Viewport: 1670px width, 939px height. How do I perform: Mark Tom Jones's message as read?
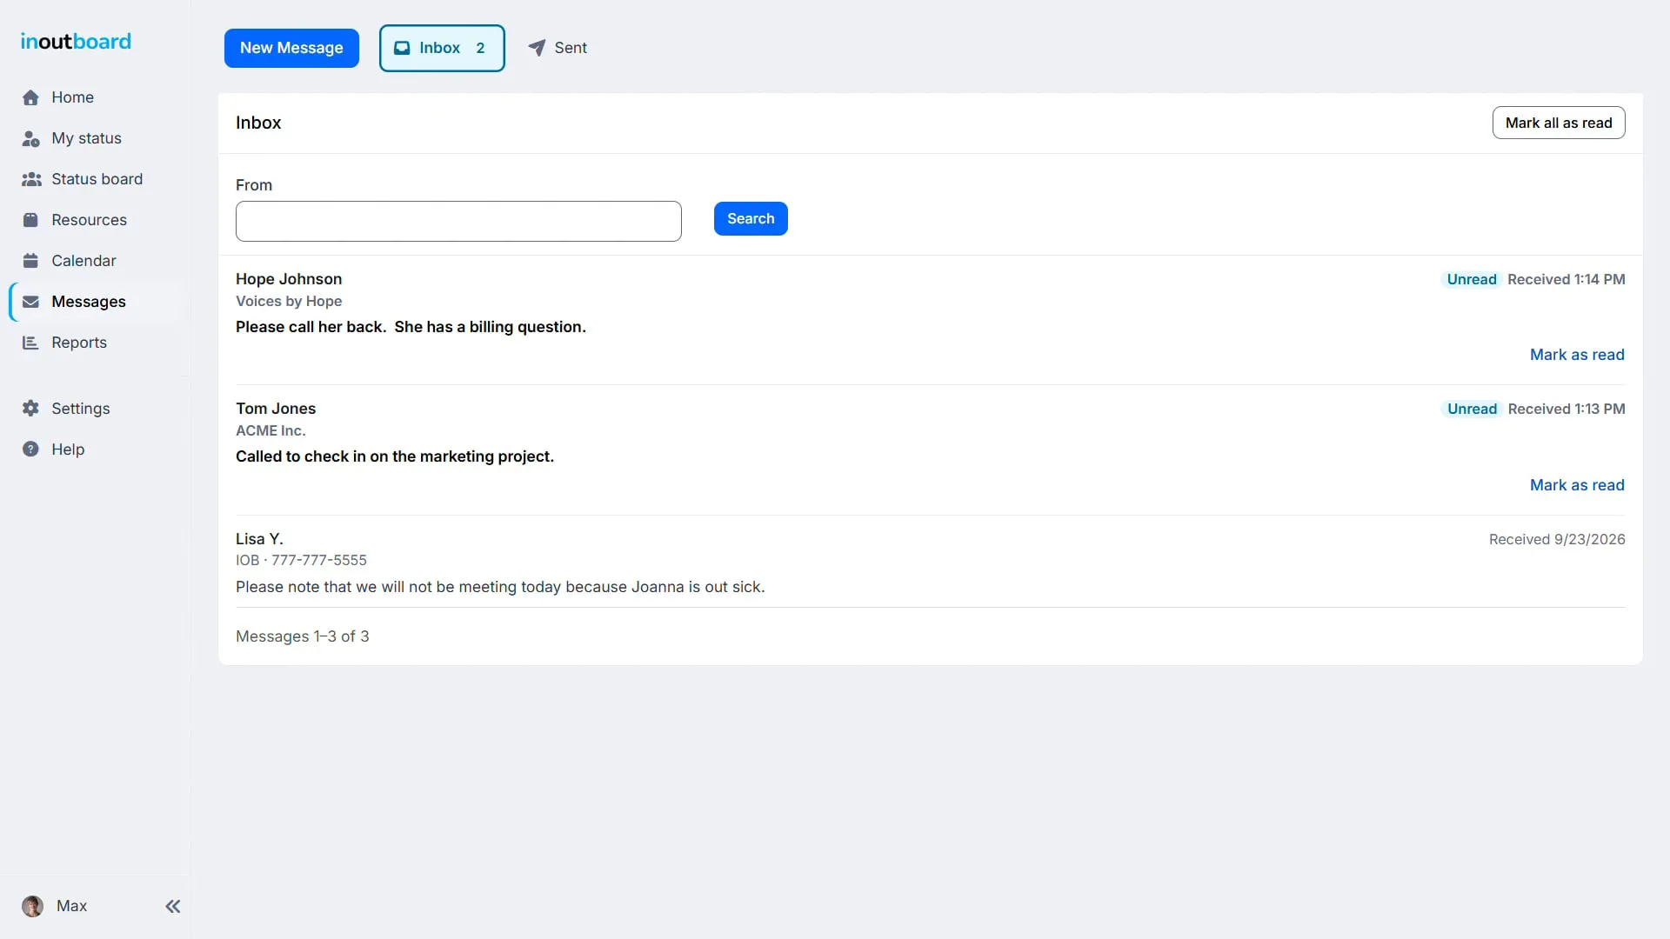[1577, 485]
